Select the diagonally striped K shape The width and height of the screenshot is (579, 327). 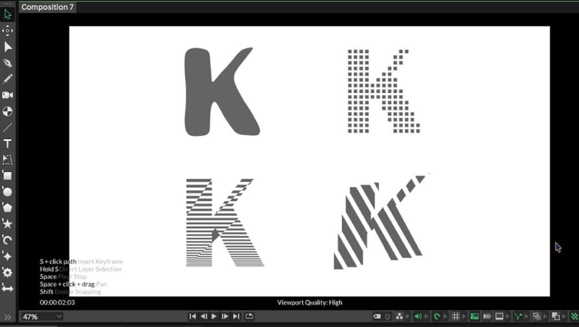click(x=381, y=222)
